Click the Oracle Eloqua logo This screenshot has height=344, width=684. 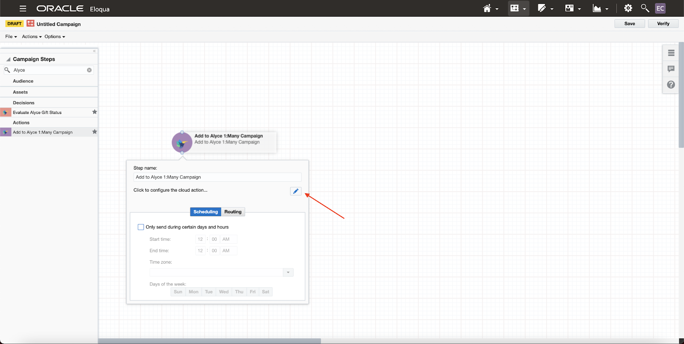click(x=73, y=9)
